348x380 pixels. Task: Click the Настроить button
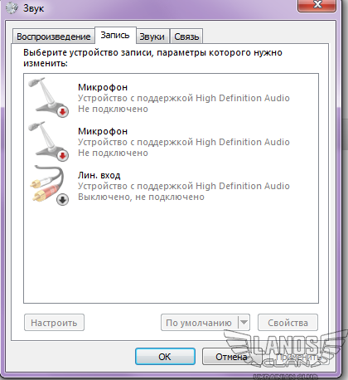pos(54,323)
